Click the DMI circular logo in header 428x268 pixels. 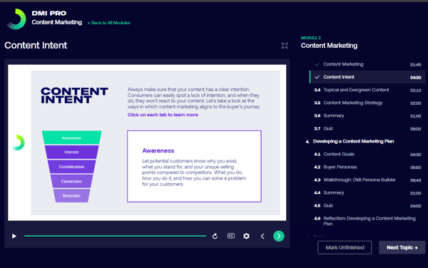point(16,19)
